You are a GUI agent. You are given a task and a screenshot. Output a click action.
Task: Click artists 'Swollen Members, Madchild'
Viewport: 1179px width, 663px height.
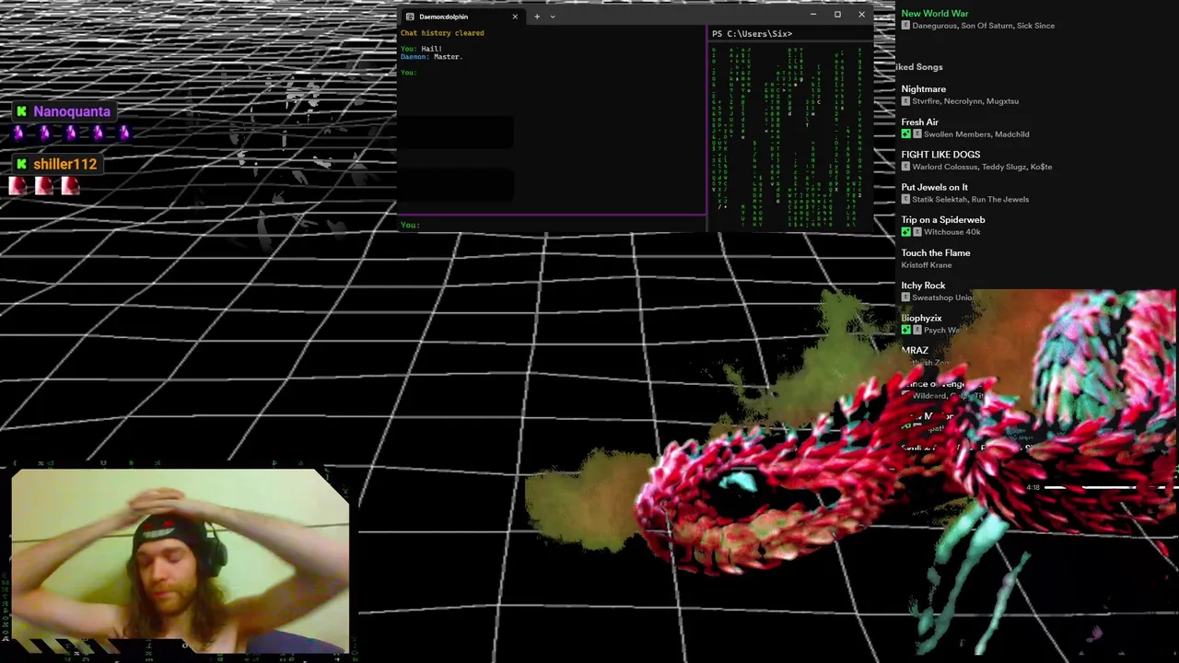(976, 134)
